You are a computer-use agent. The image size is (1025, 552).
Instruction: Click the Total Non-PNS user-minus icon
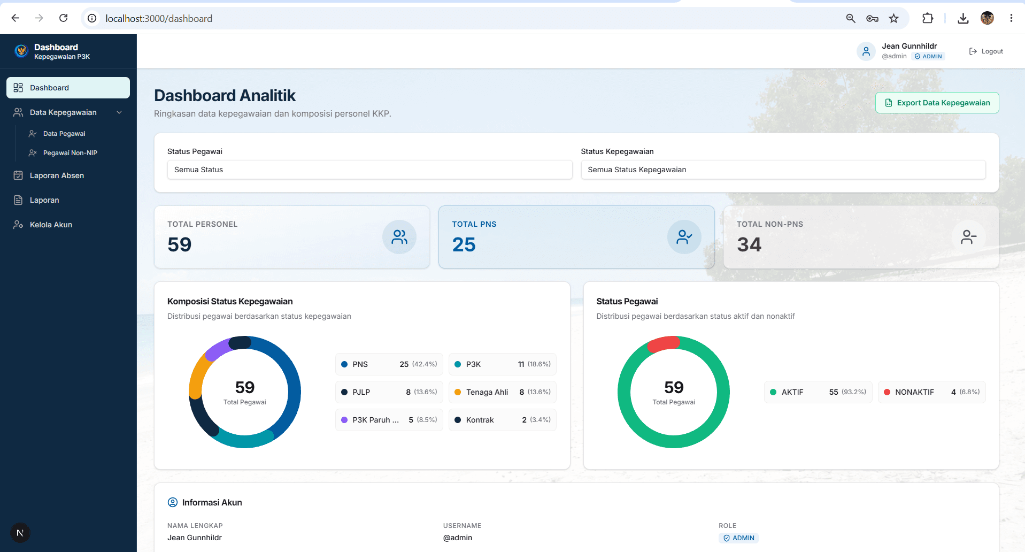pos(969,237)
